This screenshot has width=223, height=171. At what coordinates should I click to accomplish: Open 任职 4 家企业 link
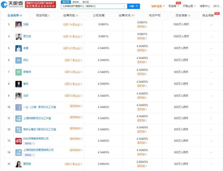[x=73, y=72]
